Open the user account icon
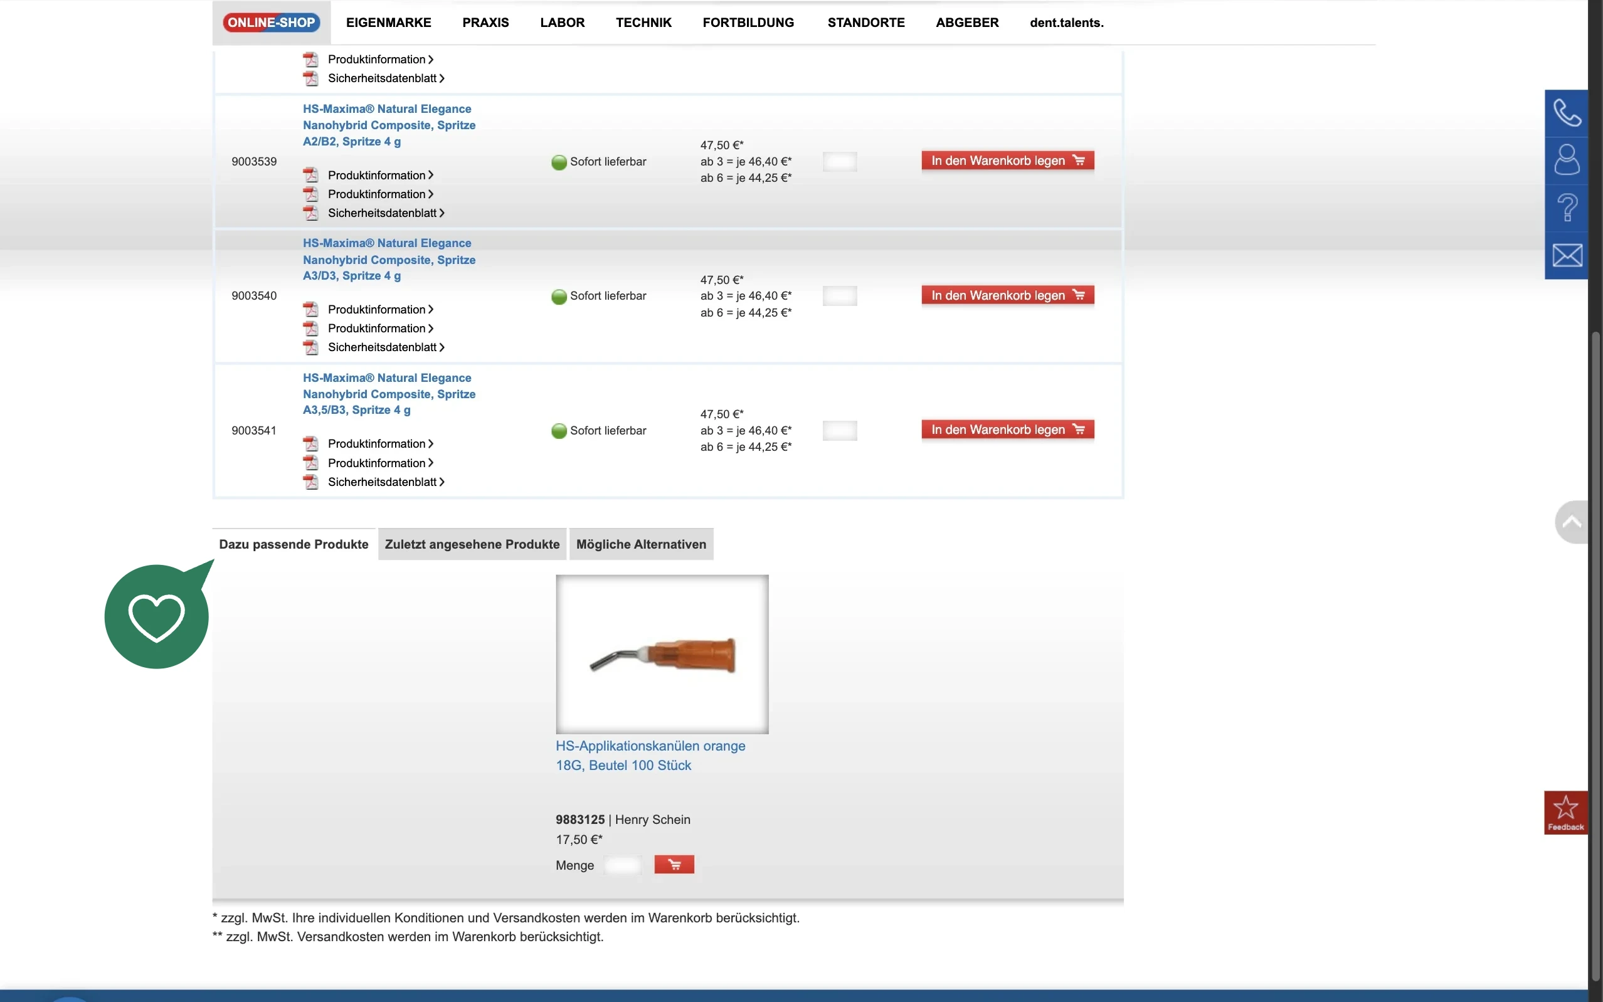Viewport: 1603px width, 1002px height. pyautogui.click(x=1567, y=161)
